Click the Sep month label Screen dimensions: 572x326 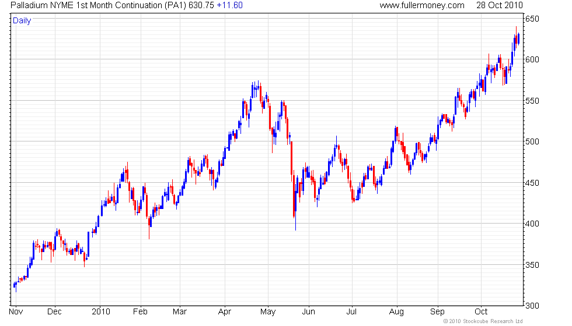[437, 312]
